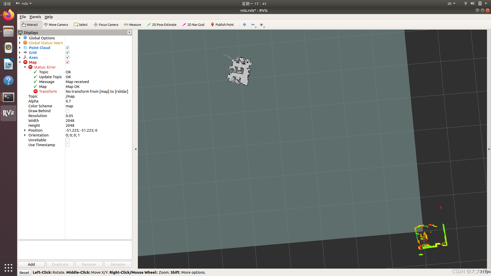This screenshot has width=491, height=276.
Task: Click the Remove display button
Action: point(89,264)
